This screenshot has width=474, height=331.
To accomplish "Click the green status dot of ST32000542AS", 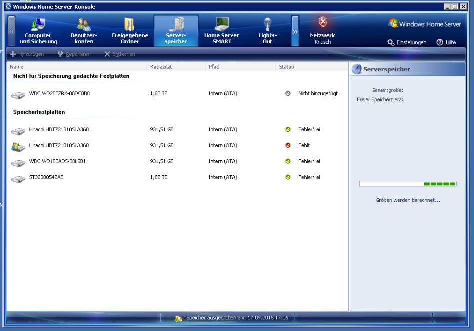I will [x=288, y=177].
